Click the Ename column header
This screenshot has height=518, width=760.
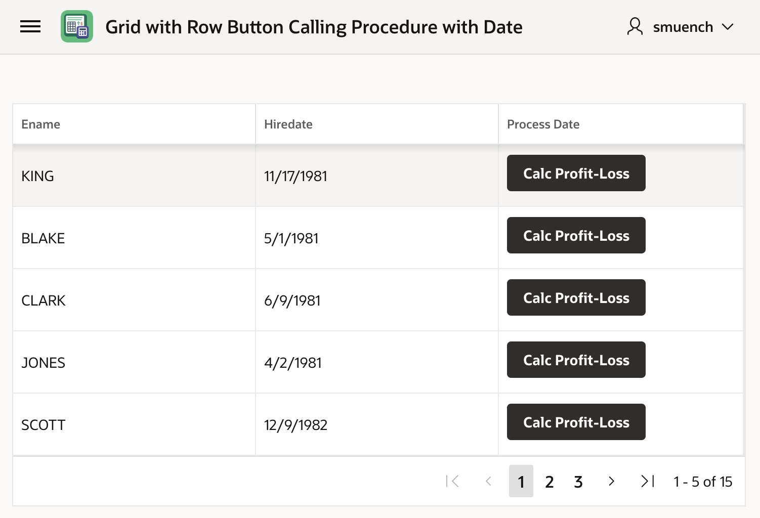coord(41,124)
